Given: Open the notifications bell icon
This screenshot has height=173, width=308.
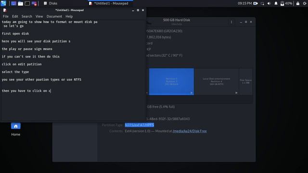Looking at the screenshot, I should tap(276, 3).
